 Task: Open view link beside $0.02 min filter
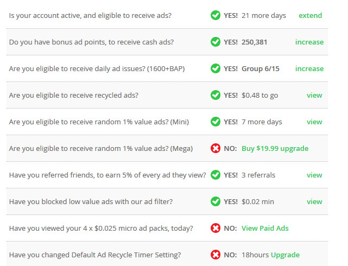[314, 202]
